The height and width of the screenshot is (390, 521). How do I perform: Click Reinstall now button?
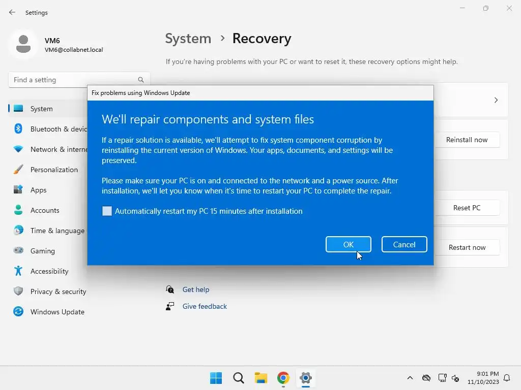tap(467, 140)
